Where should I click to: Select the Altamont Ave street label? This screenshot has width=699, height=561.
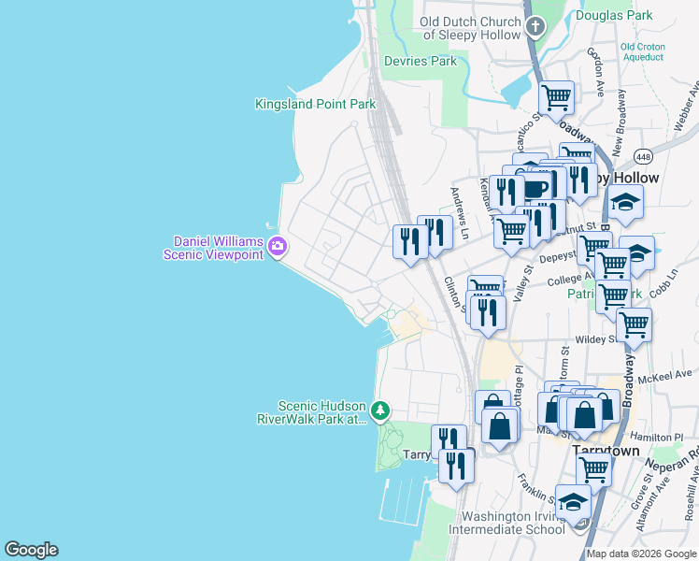tap(652, 504)
